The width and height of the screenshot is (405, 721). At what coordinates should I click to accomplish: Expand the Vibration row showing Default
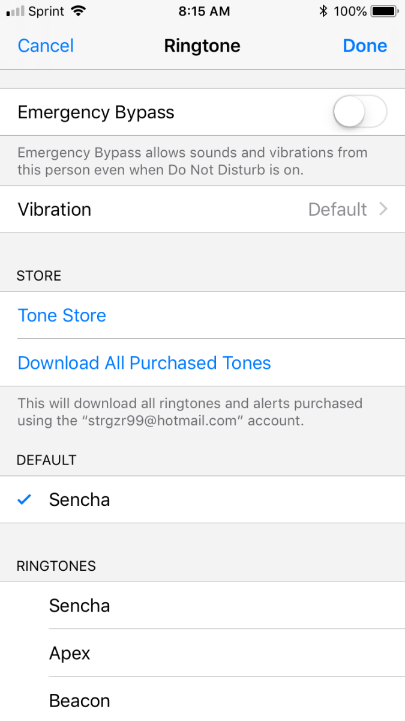tap(202, 209)
